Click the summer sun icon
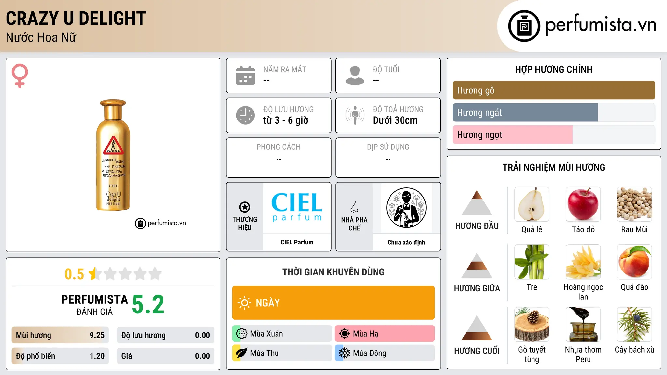Image resolution: width=667 pixels, height=375 pixels. click(x=345, y=334)
